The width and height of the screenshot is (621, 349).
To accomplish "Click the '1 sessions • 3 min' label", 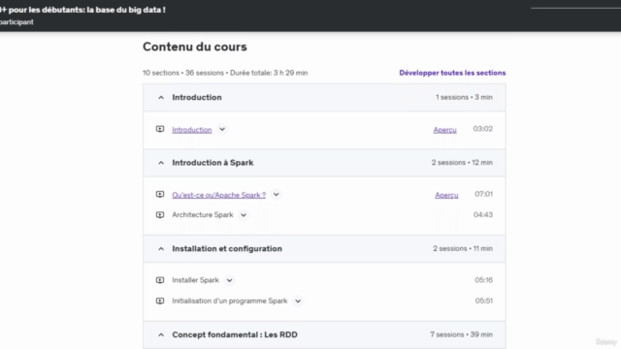I will click(464, 97).
